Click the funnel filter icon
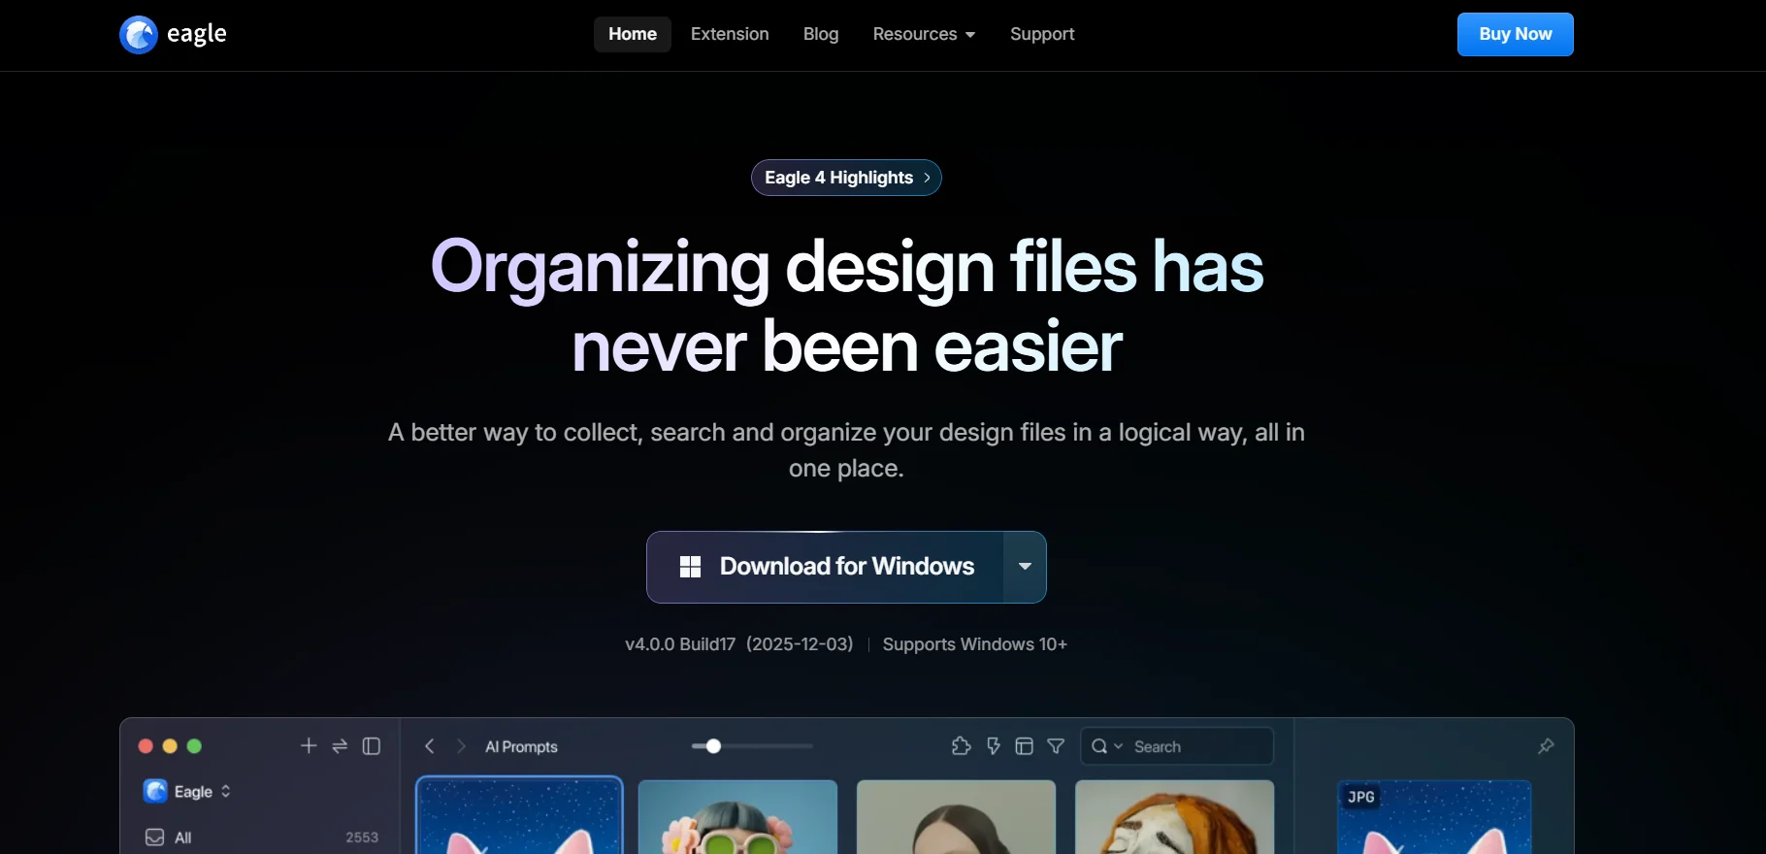 pyautogui.click(x=1056, y=745)
